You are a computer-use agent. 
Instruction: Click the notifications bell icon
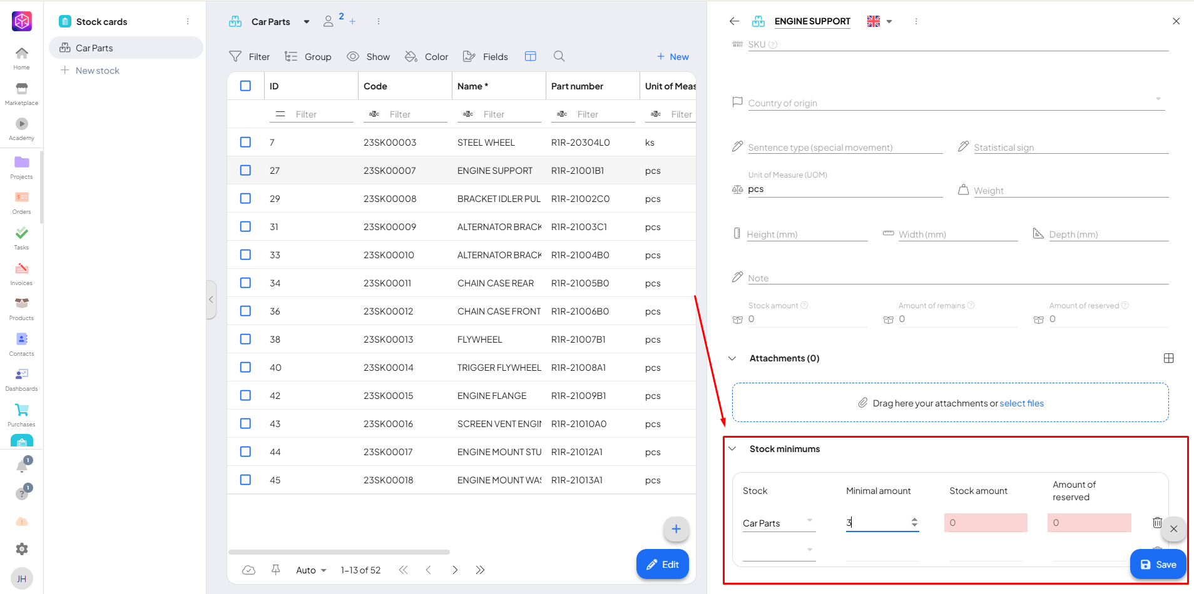click(x=22, y=466)
